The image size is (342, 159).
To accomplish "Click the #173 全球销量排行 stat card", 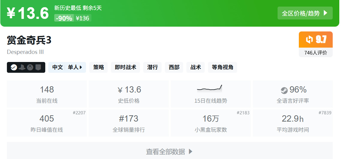I will coord(129,123).
